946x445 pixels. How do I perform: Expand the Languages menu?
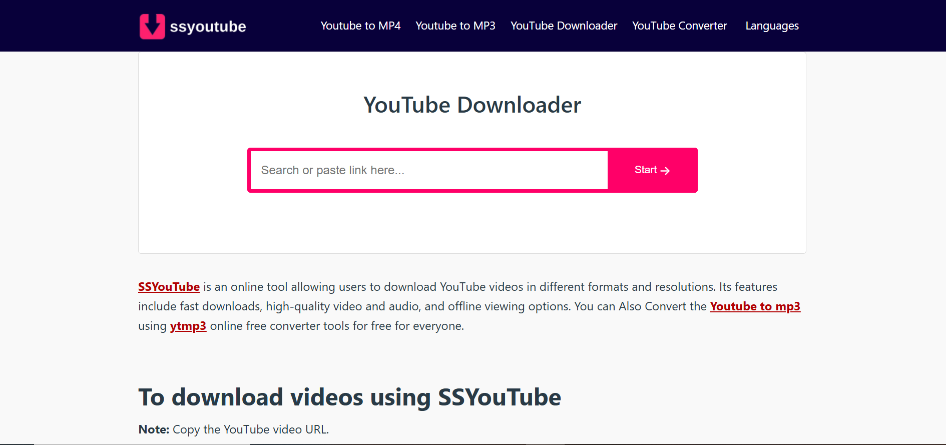(x=772, y=26)
